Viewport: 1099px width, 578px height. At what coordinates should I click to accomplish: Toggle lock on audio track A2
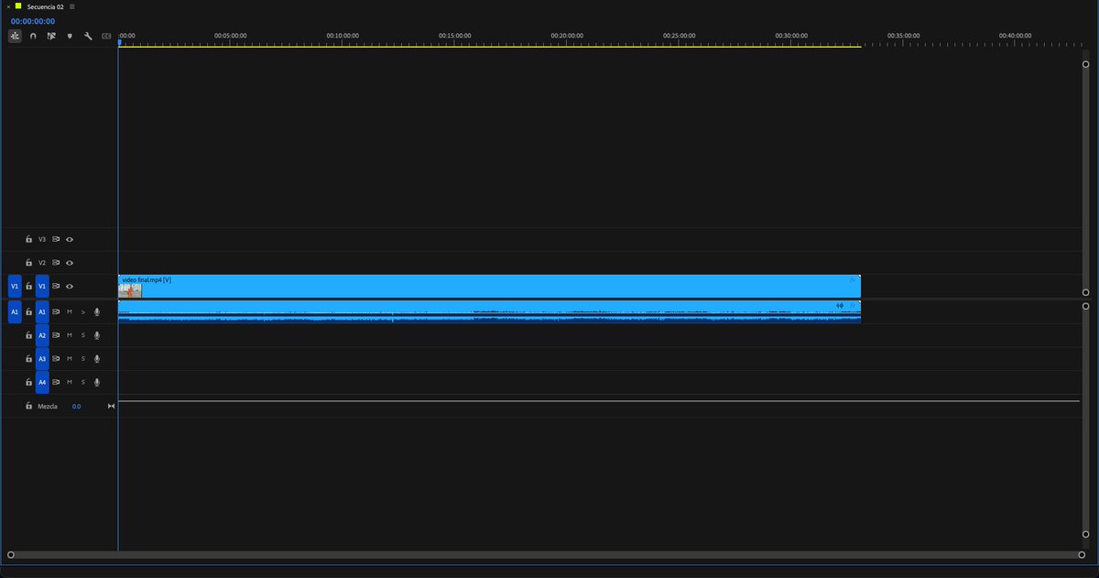pos(28,335)
